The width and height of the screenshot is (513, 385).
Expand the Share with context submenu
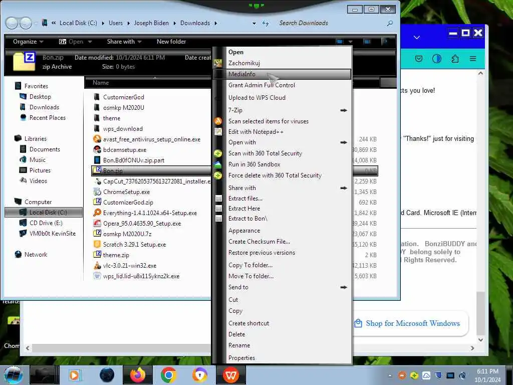click(x=344, y=188)
